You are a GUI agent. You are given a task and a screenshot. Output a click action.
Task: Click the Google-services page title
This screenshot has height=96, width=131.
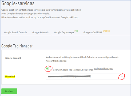click(18, 3)
